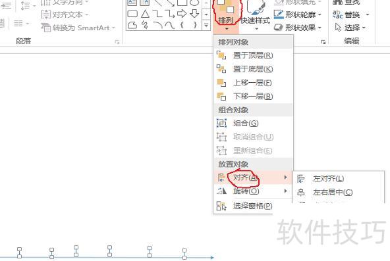The width and height of the screenshot is (390, 261).
Task: Click the 排列对象 menu section header
Action: click(x=253, y=42)
